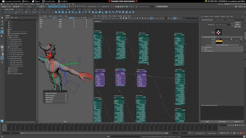
Task: Click the Load Attributes button
Action: [222, 122]
